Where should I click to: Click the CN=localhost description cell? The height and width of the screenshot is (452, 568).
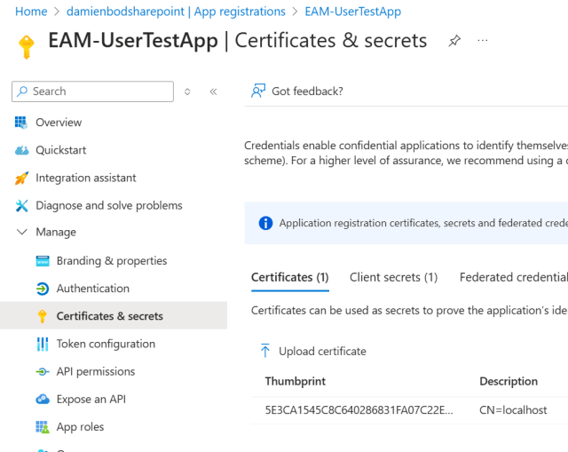pyautogui.click(x=513, y=410)
